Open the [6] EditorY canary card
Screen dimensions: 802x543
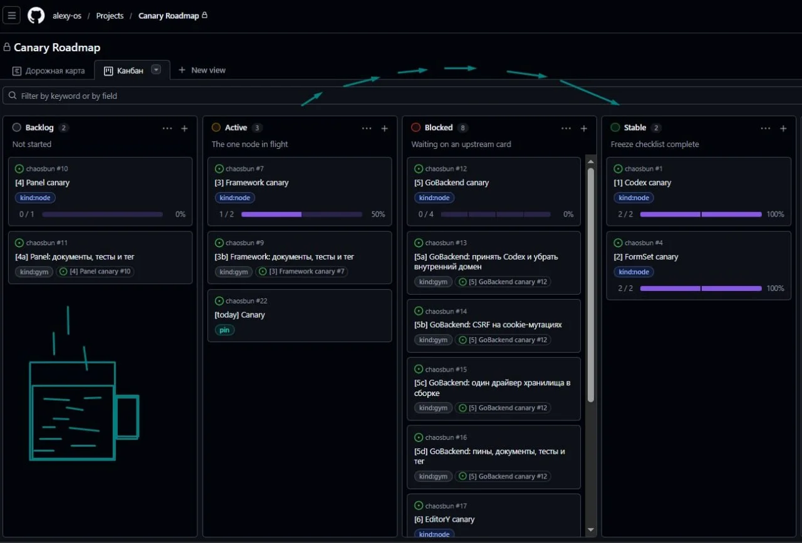[x=444, y=519]
